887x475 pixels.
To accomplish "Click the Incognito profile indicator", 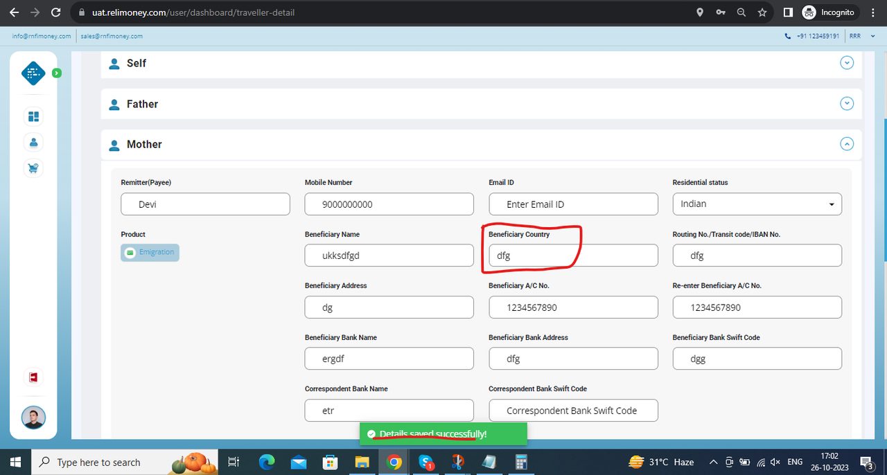I will point(830,12).
